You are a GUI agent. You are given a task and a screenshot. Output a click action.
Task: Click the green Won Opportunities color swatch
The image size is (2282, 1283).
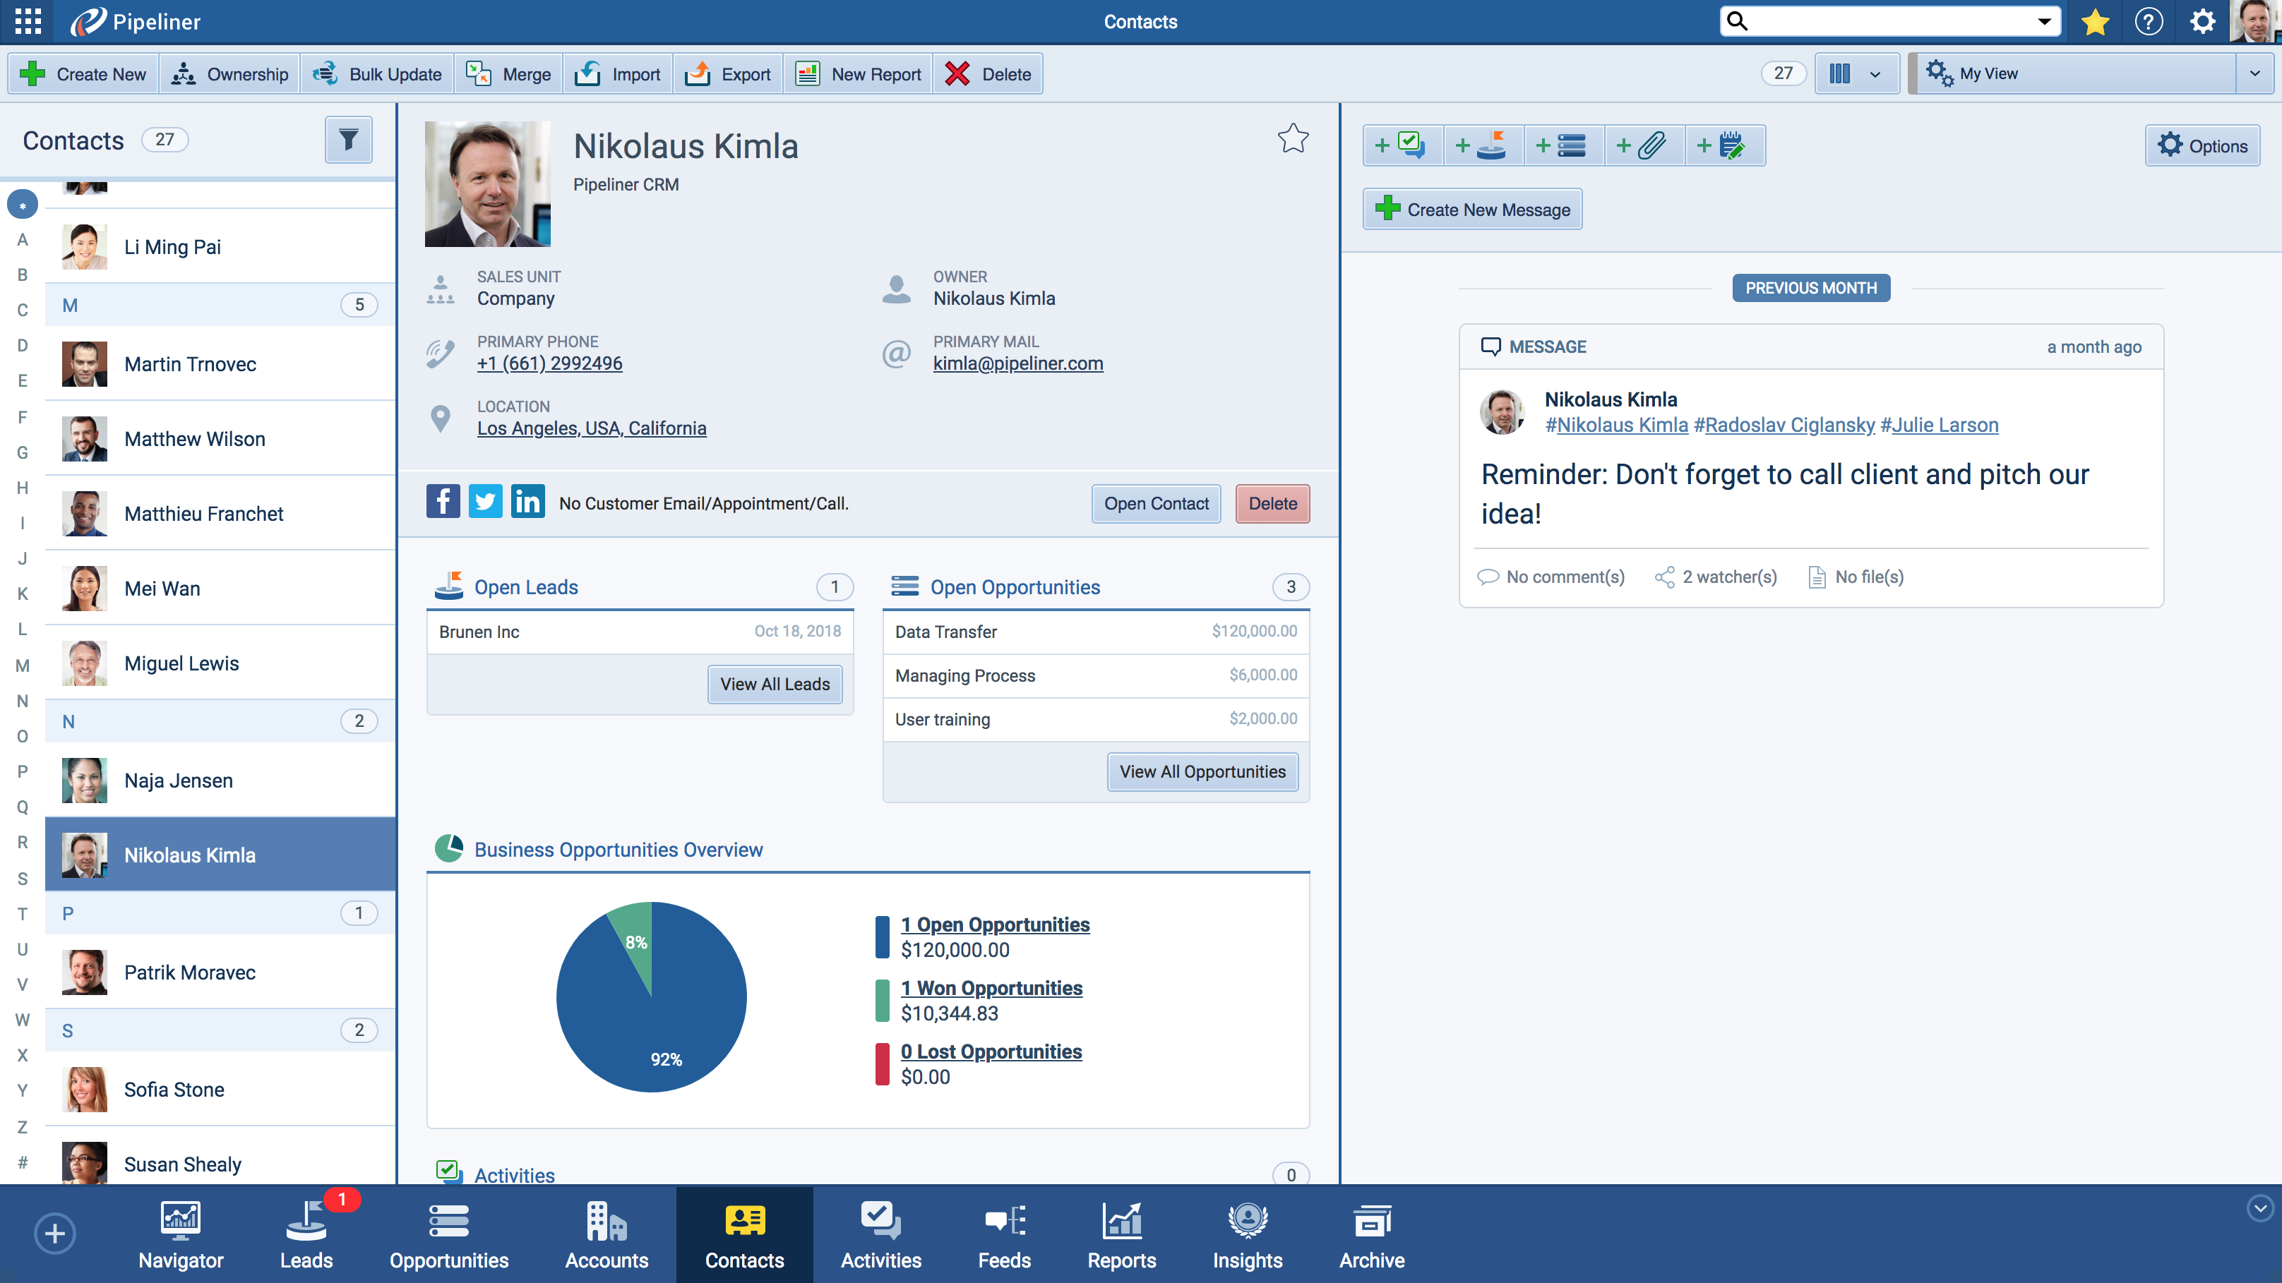881,1001
